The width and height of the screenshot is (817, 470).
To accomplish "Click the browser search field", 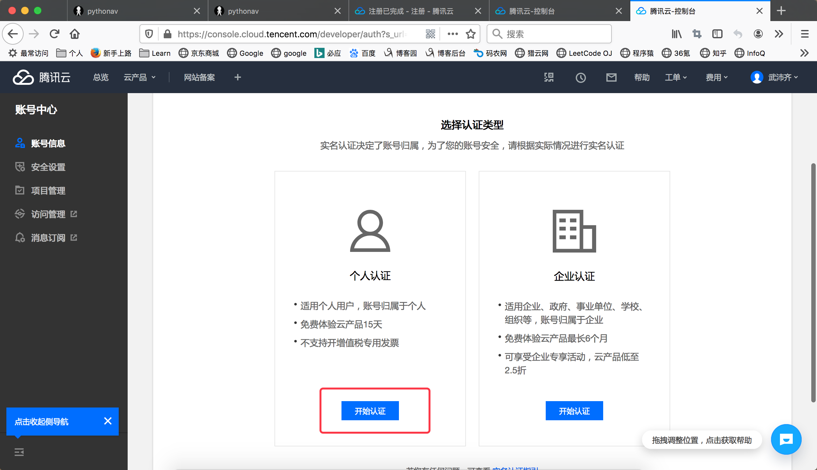I will pyautogui.click(x=549, y=34).
